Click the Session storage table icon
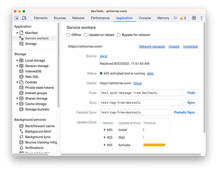The image size is (218, 172). click(21, 66)
